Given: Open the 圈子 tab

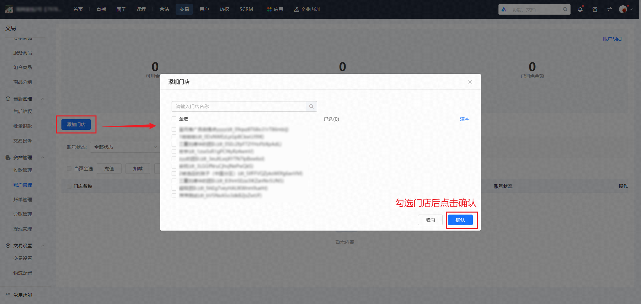Looking at the screenshot, I should click(x=121, y=9).
